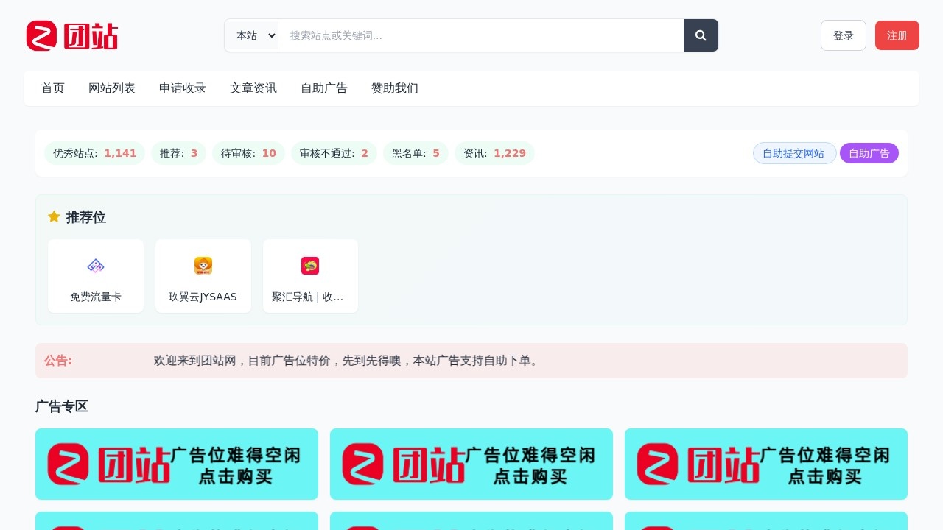Image resolution: width=943 pixels, height=530 pixels.
Task: Click the 自助提交网站 button
Action: pos(794,153)
